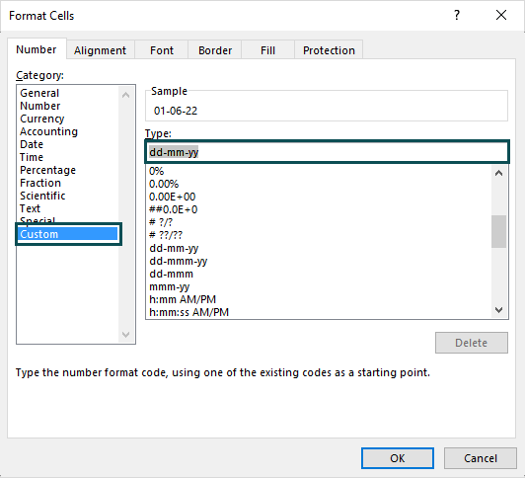525x478 pixels.
Task: Click the format list scroll up arrow
Action: tap(499, 173)
